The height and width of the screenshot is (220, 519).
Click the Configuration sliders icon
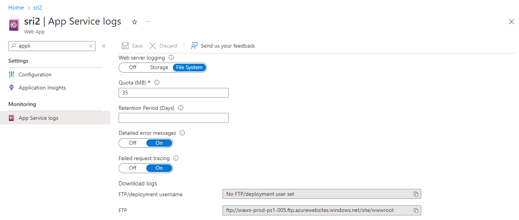pos(12,74)
